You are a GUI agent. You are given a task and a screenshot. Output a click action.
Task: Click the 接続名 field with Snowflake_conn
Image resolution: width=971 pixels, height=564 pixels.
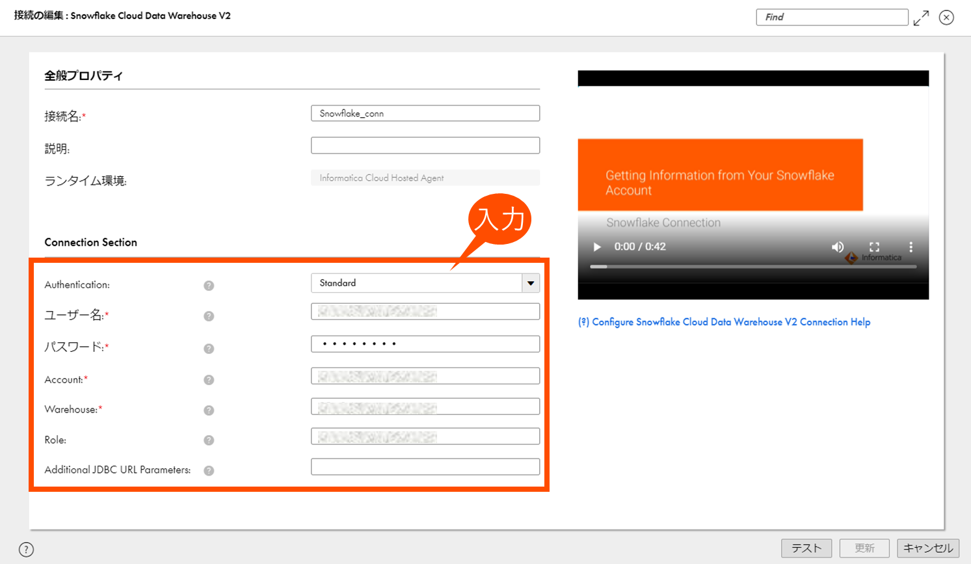(x=425, y=113)
